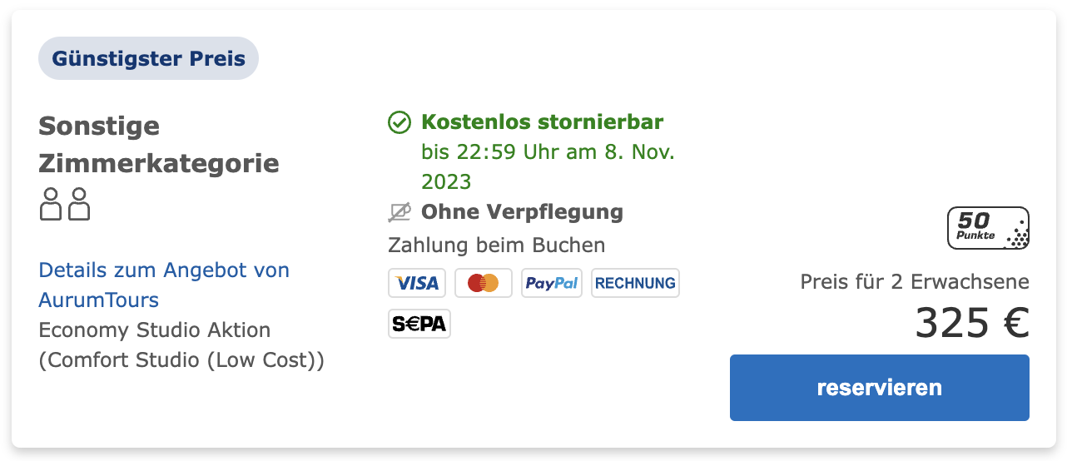This screenshot has width=1067, height=461.
Task: Click the 325 € price
Action: click(972, 324)
